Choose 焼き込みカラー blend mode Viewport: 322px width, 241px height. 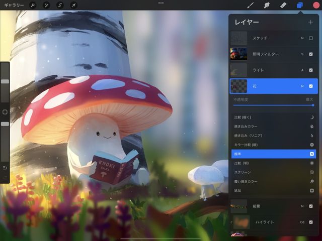(x=274, y=127)
